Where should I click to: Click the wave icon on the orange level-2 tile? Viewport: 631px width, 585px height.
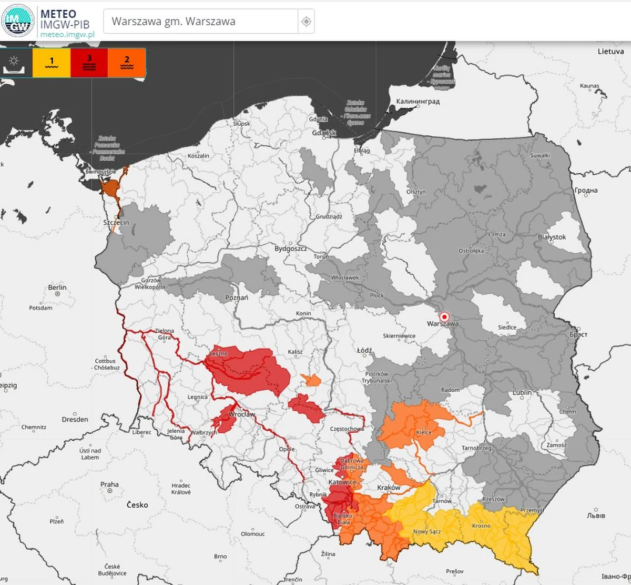(126, 67)
